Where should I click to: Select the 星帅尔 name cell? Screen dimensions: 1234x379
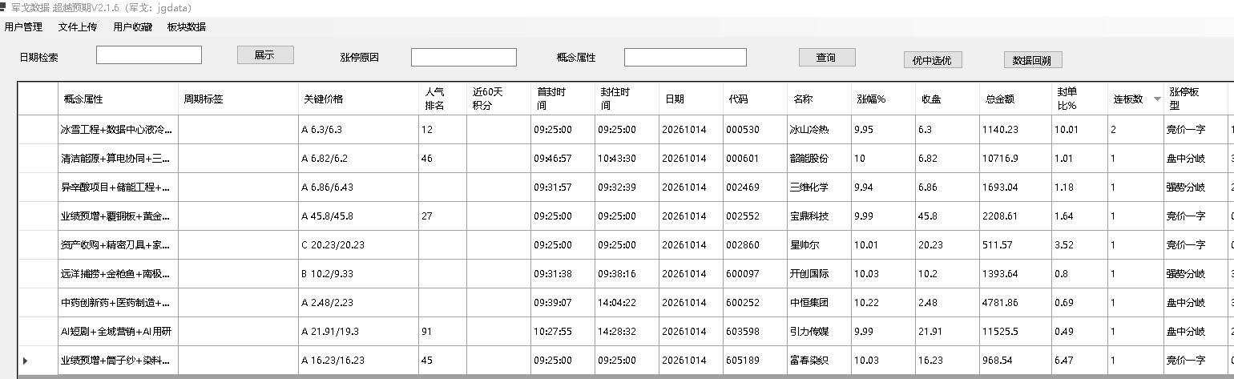(x=819, y=244)
